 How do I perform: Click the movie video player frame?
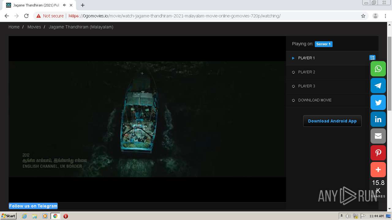click(147, 119)
